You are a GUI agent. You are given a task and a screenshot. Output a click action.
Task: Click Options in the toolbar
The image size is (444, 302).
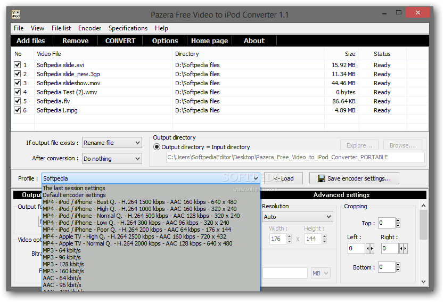click(x=165, y=41)
